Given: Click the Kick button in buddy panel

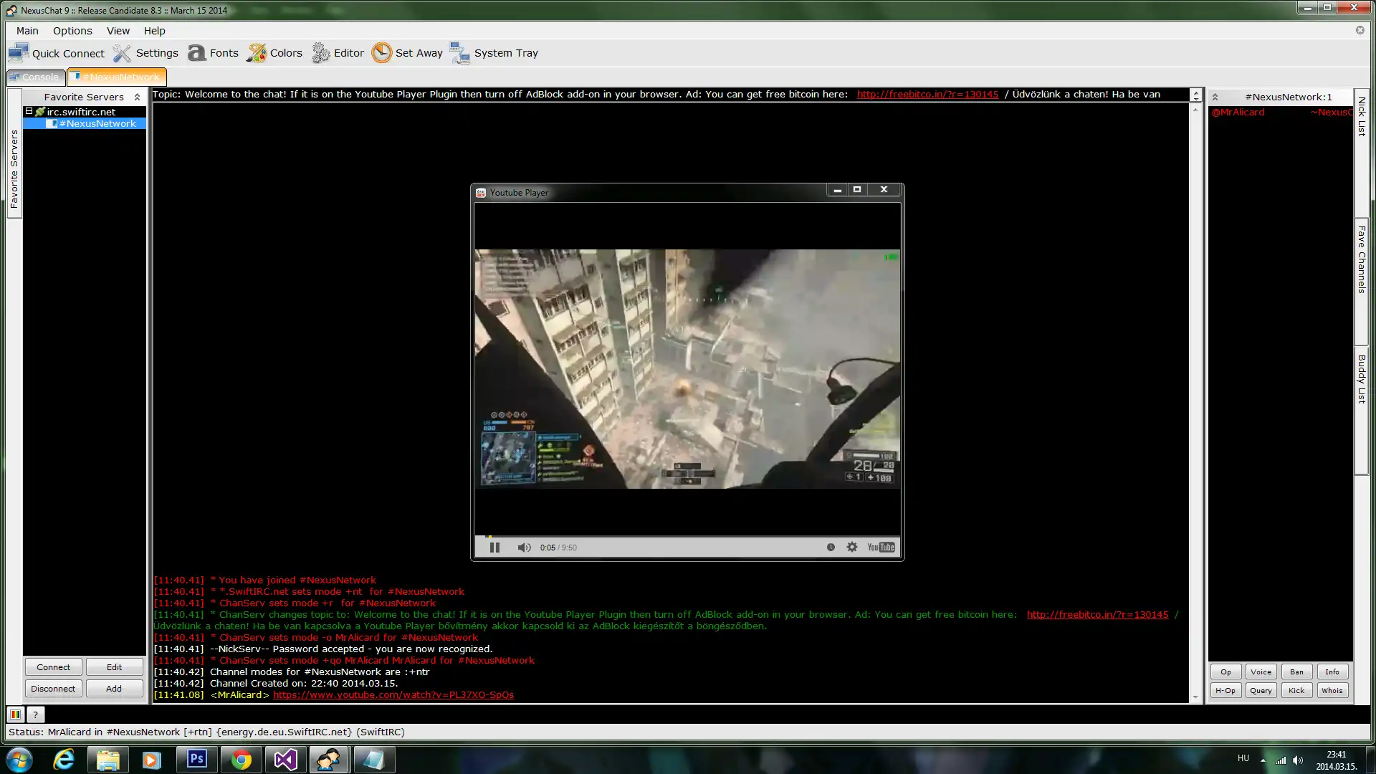Looking at the screenshot, I should [1296, 690].
